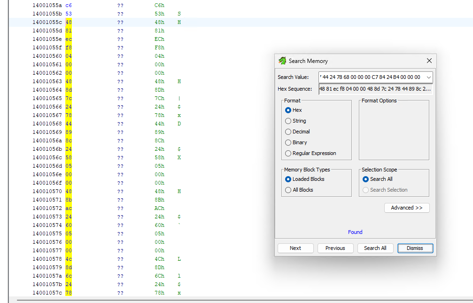
Task: Select the Hex format radio button
Action: [288, 110]
